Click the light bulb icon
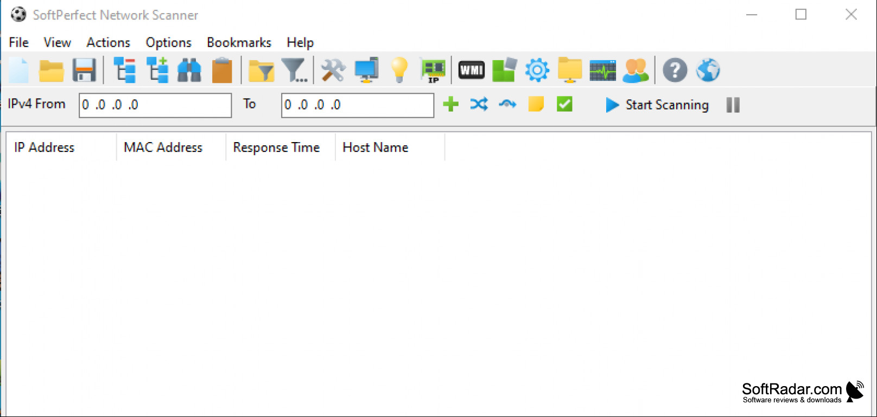The width and height of the screenshot is (877, 417). [x=399, y=70]
